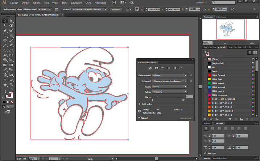This screenshot has width=260, height=161.
Task: Open the Soubor menu
Action: 14,3
